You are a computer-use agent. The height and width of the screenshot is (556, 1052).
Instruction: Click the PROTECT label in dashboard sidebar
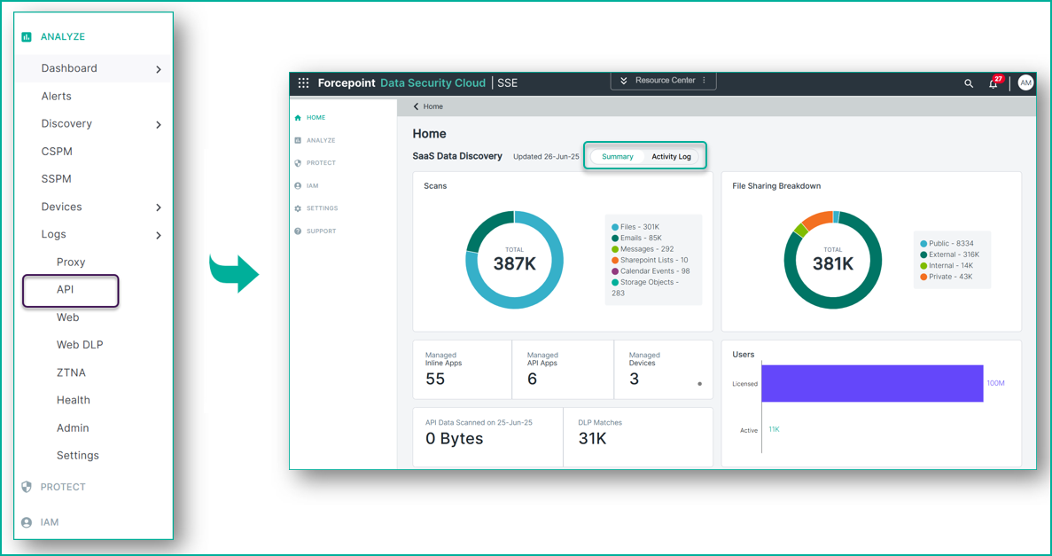322,162
